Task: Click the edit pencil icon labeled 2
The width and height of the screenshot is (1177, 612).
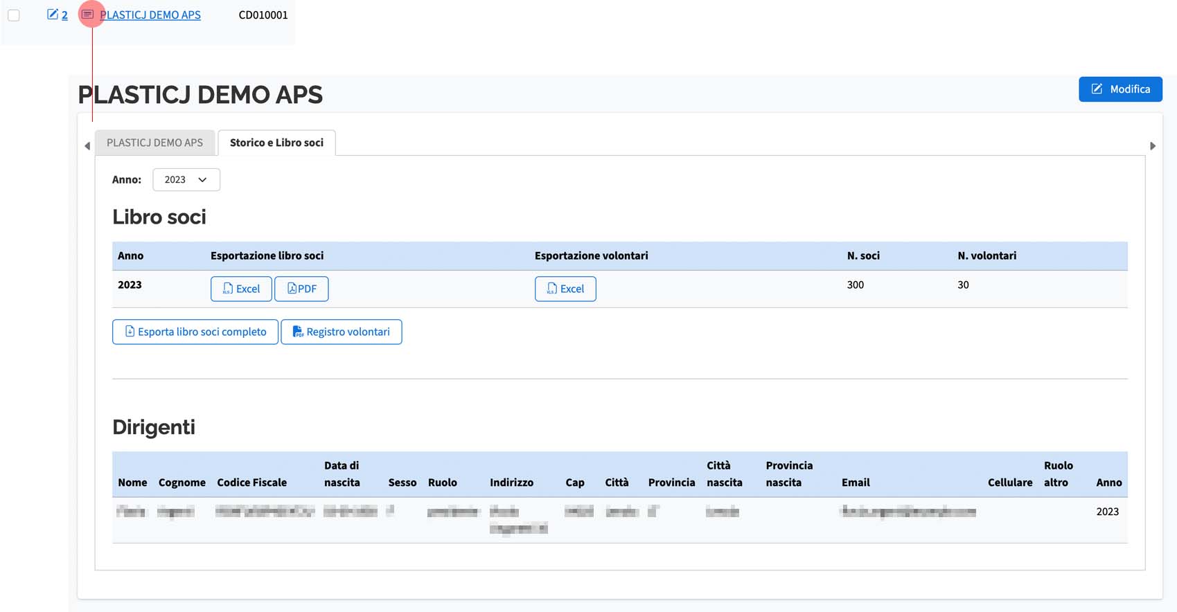Action: pos(57,15)
